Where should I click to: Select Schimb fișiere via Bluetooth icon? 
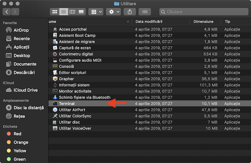[x=55, y=97]
